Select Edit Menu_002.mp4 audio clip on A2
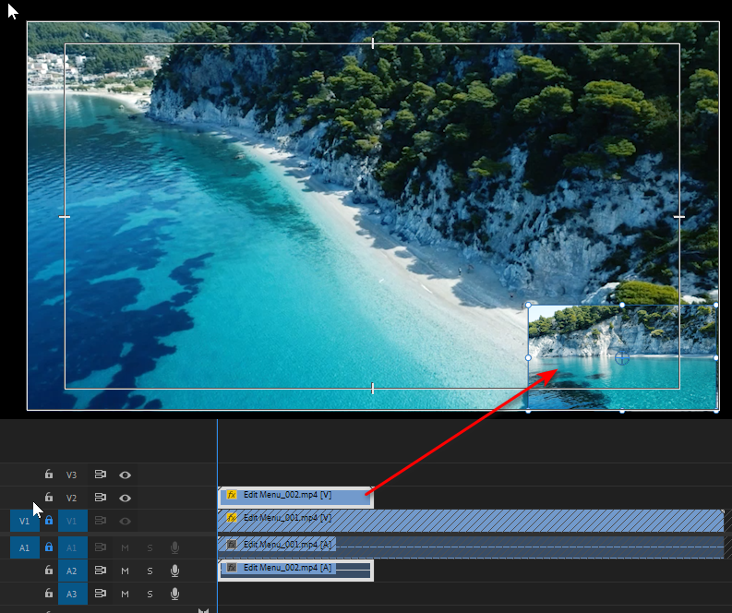The image size is (732, 613). coord(295,569)
